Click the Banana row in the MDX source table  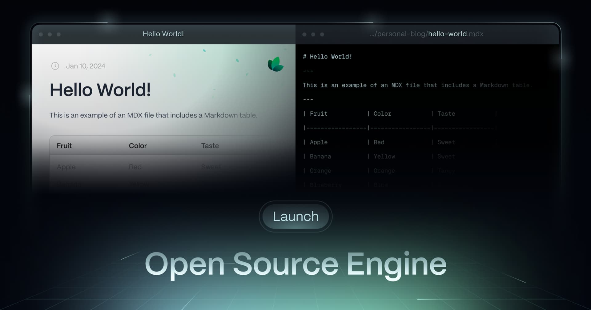click(320, 157)
